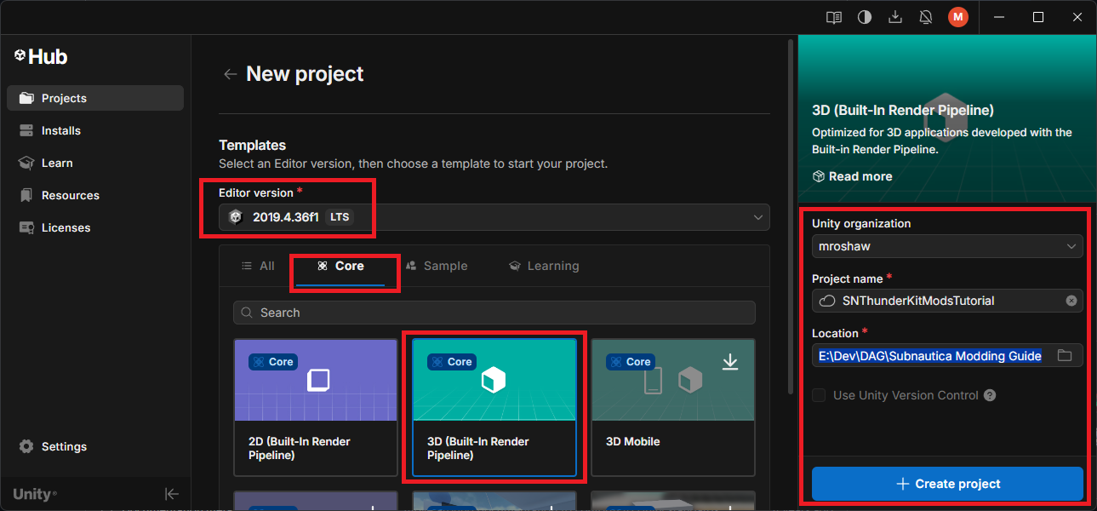
Task: Open Learn in the sidebar
Action: 95,163
